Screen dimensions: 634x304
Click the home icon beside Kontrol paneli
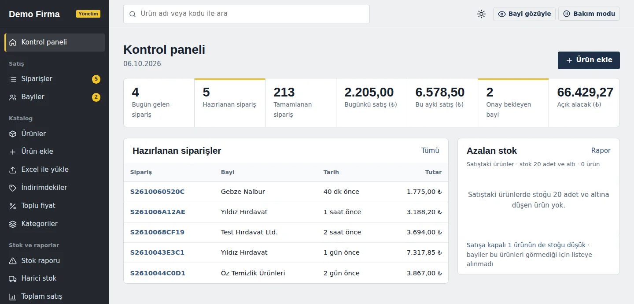13,42
